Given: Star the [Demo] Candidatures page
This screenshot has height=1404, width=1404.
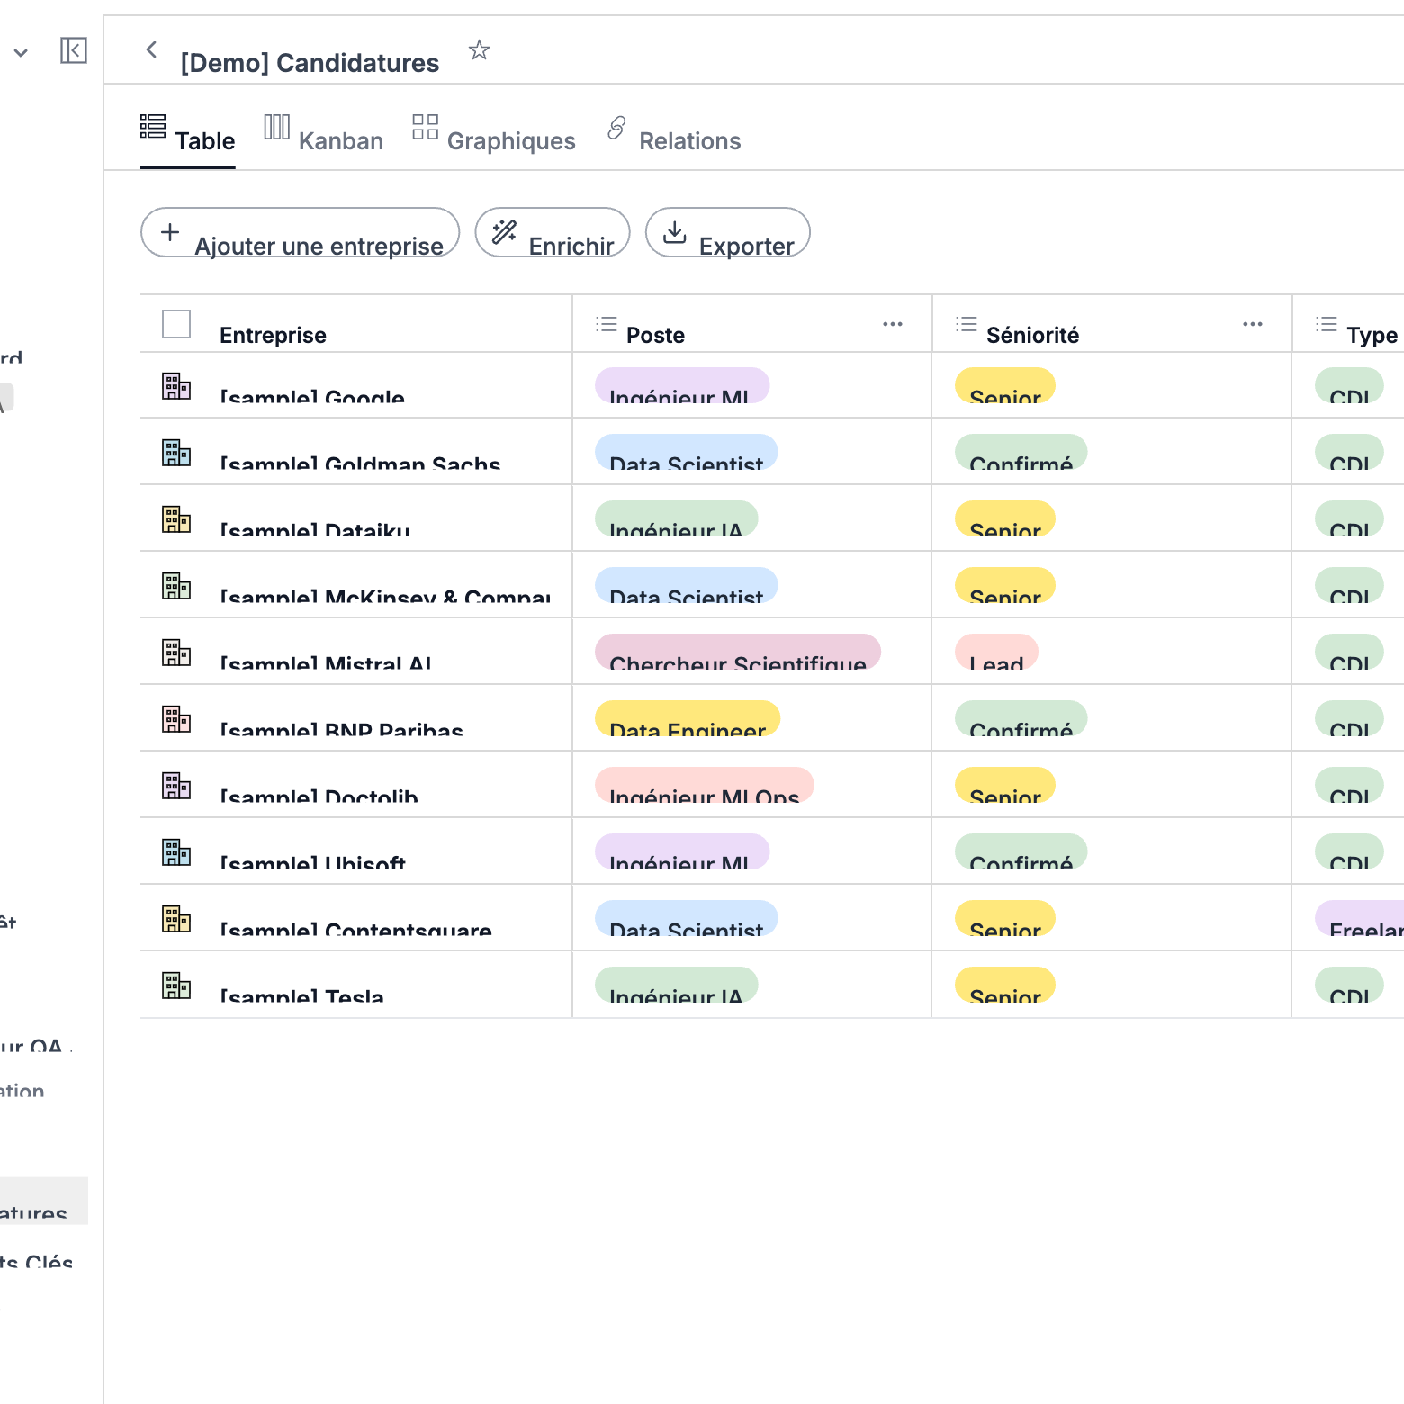Looking at the screenshot, I should pos(480,50).
